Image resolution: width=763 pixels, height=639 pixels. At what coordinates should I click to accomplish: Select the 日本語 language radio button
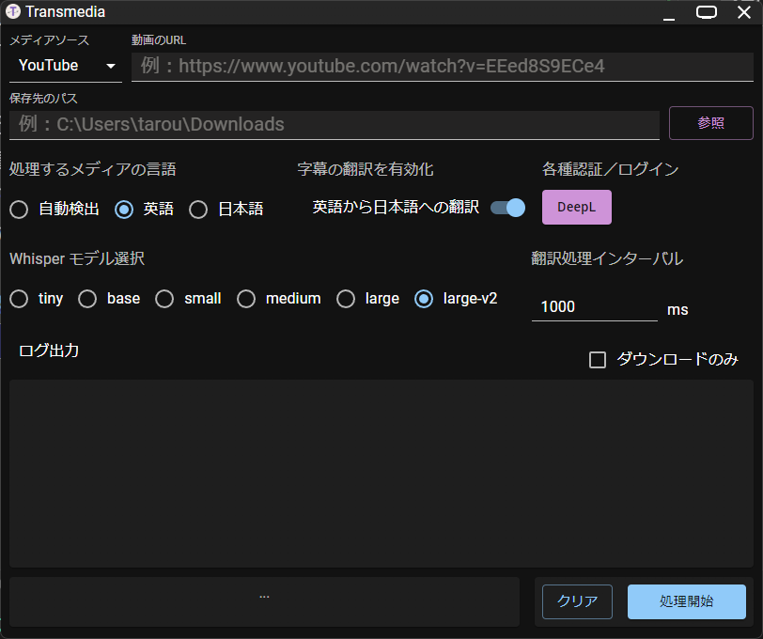[198, 210]
